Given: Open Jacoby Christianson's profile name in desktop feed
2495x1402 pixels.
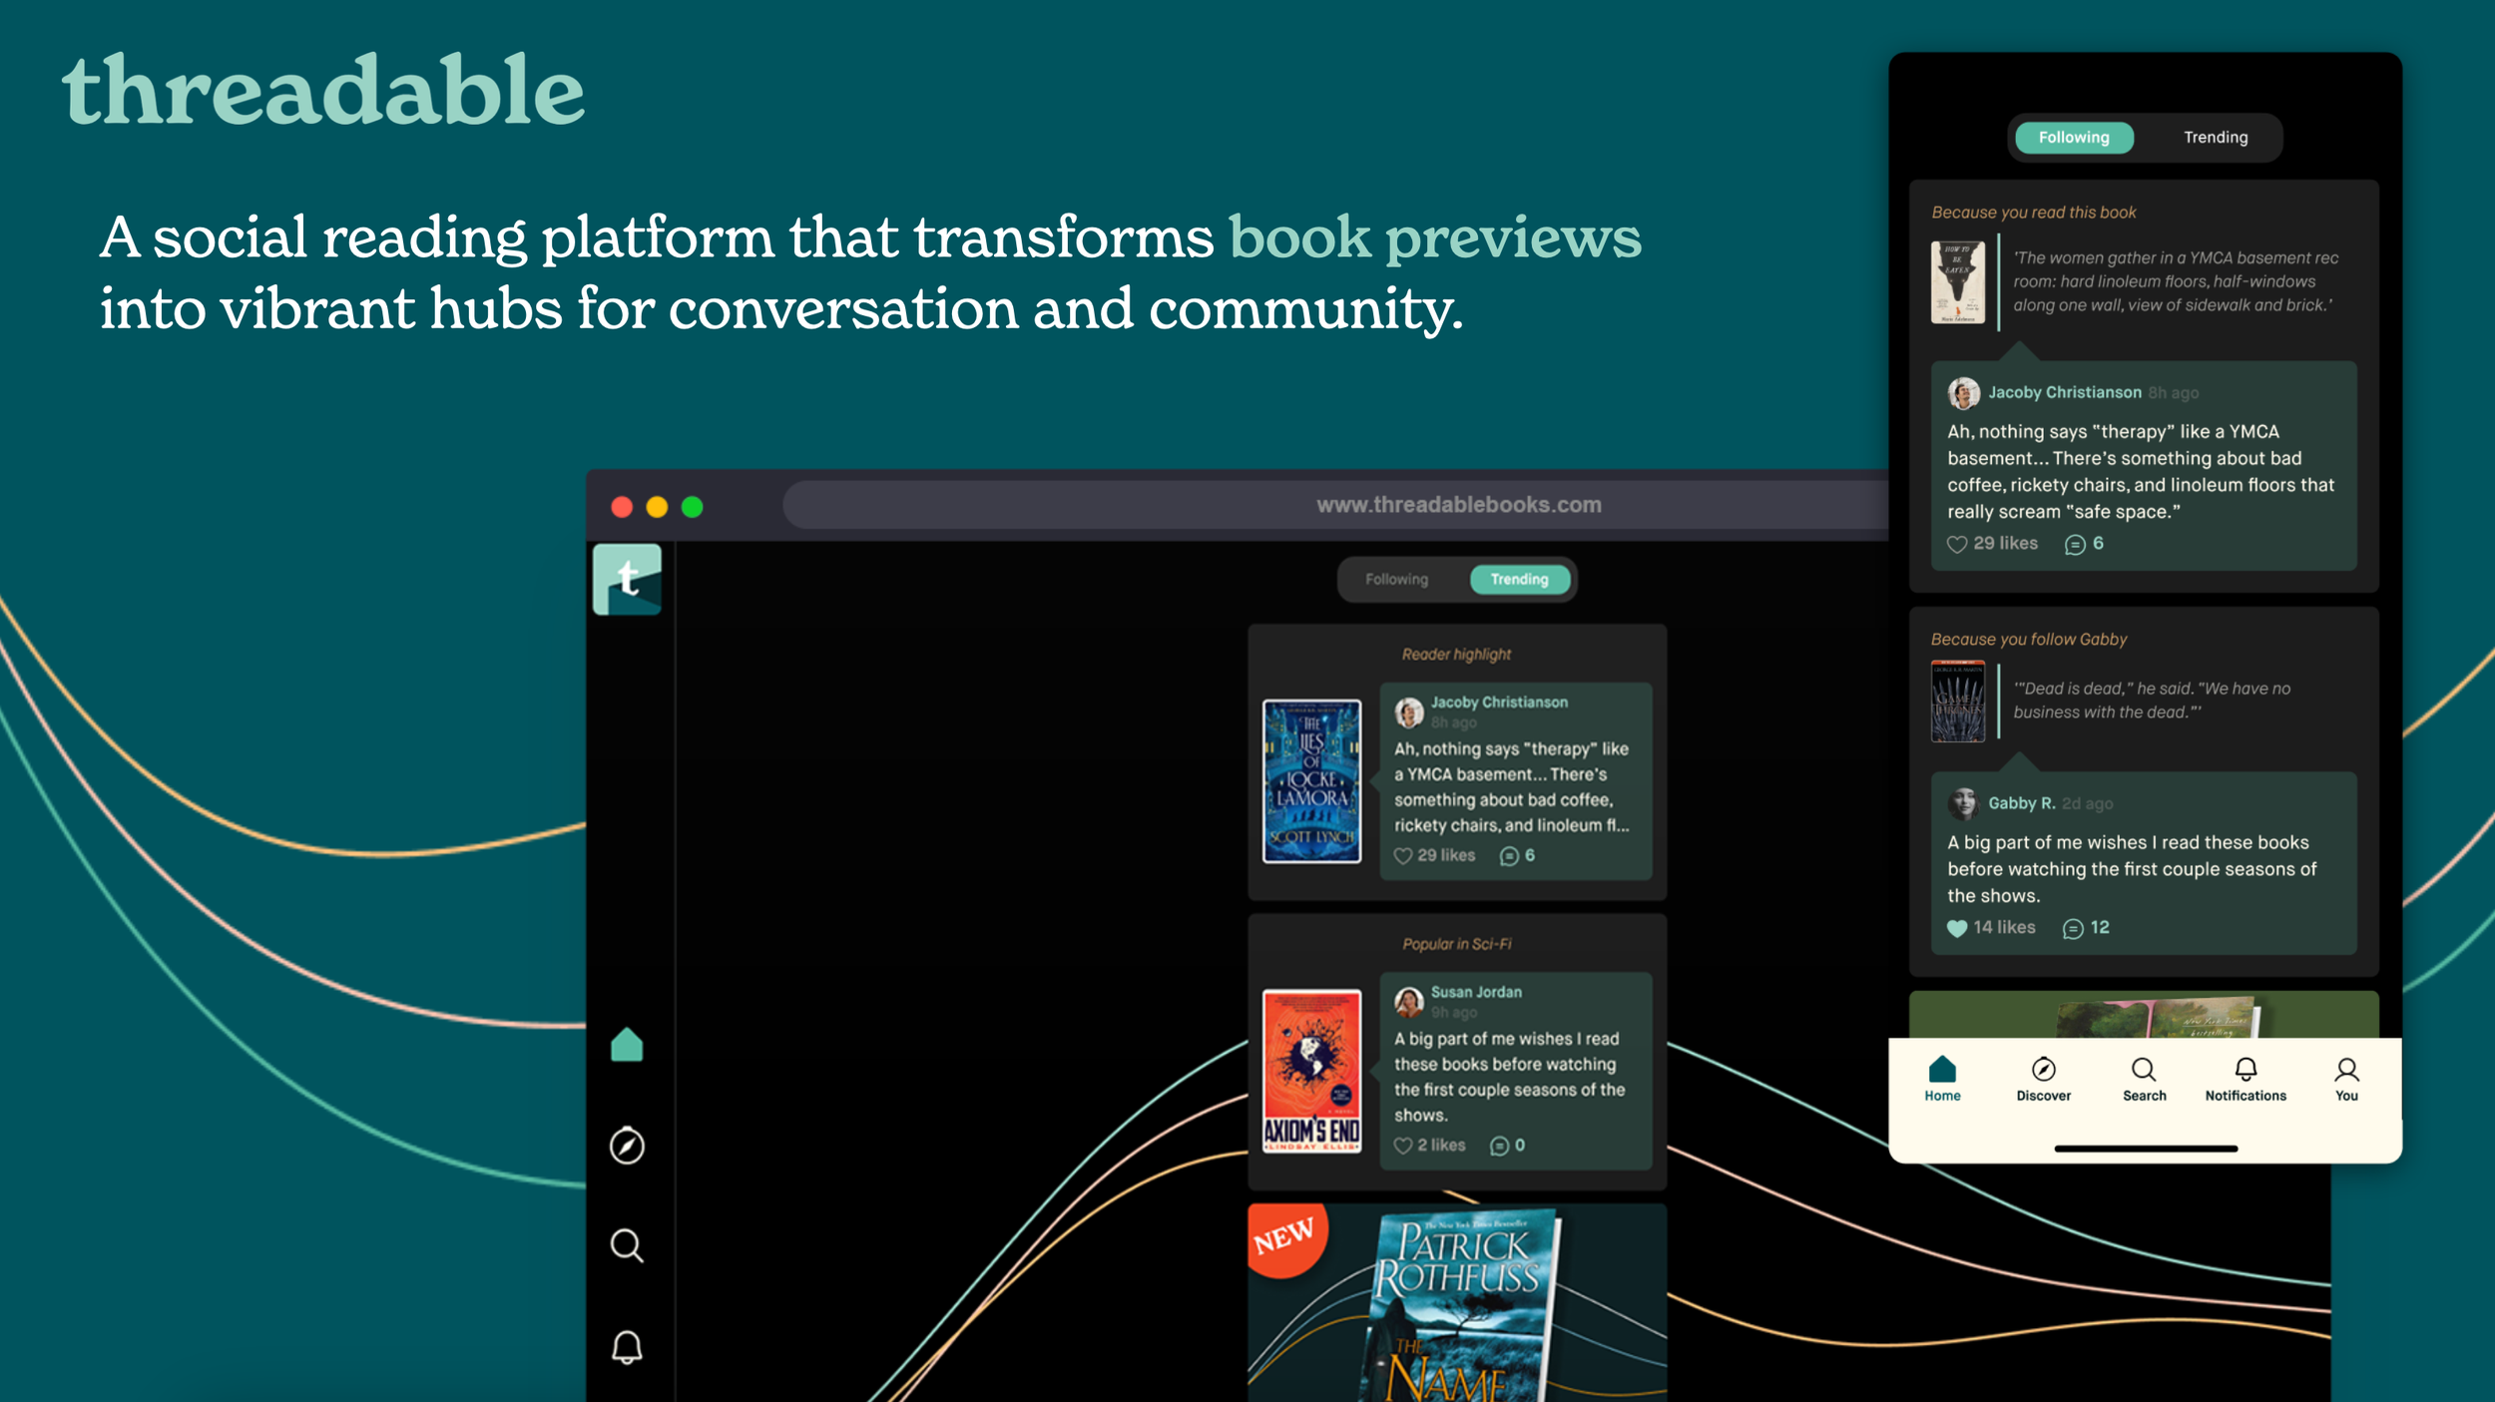Looking at the screenshot, I should point(1498,702).
